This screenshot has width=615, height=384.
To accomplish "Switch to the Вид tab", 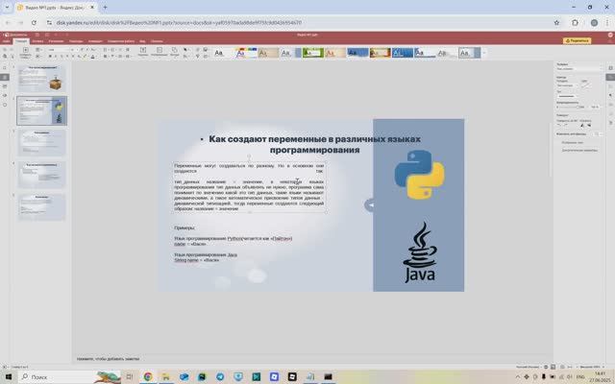I will 142,40.
